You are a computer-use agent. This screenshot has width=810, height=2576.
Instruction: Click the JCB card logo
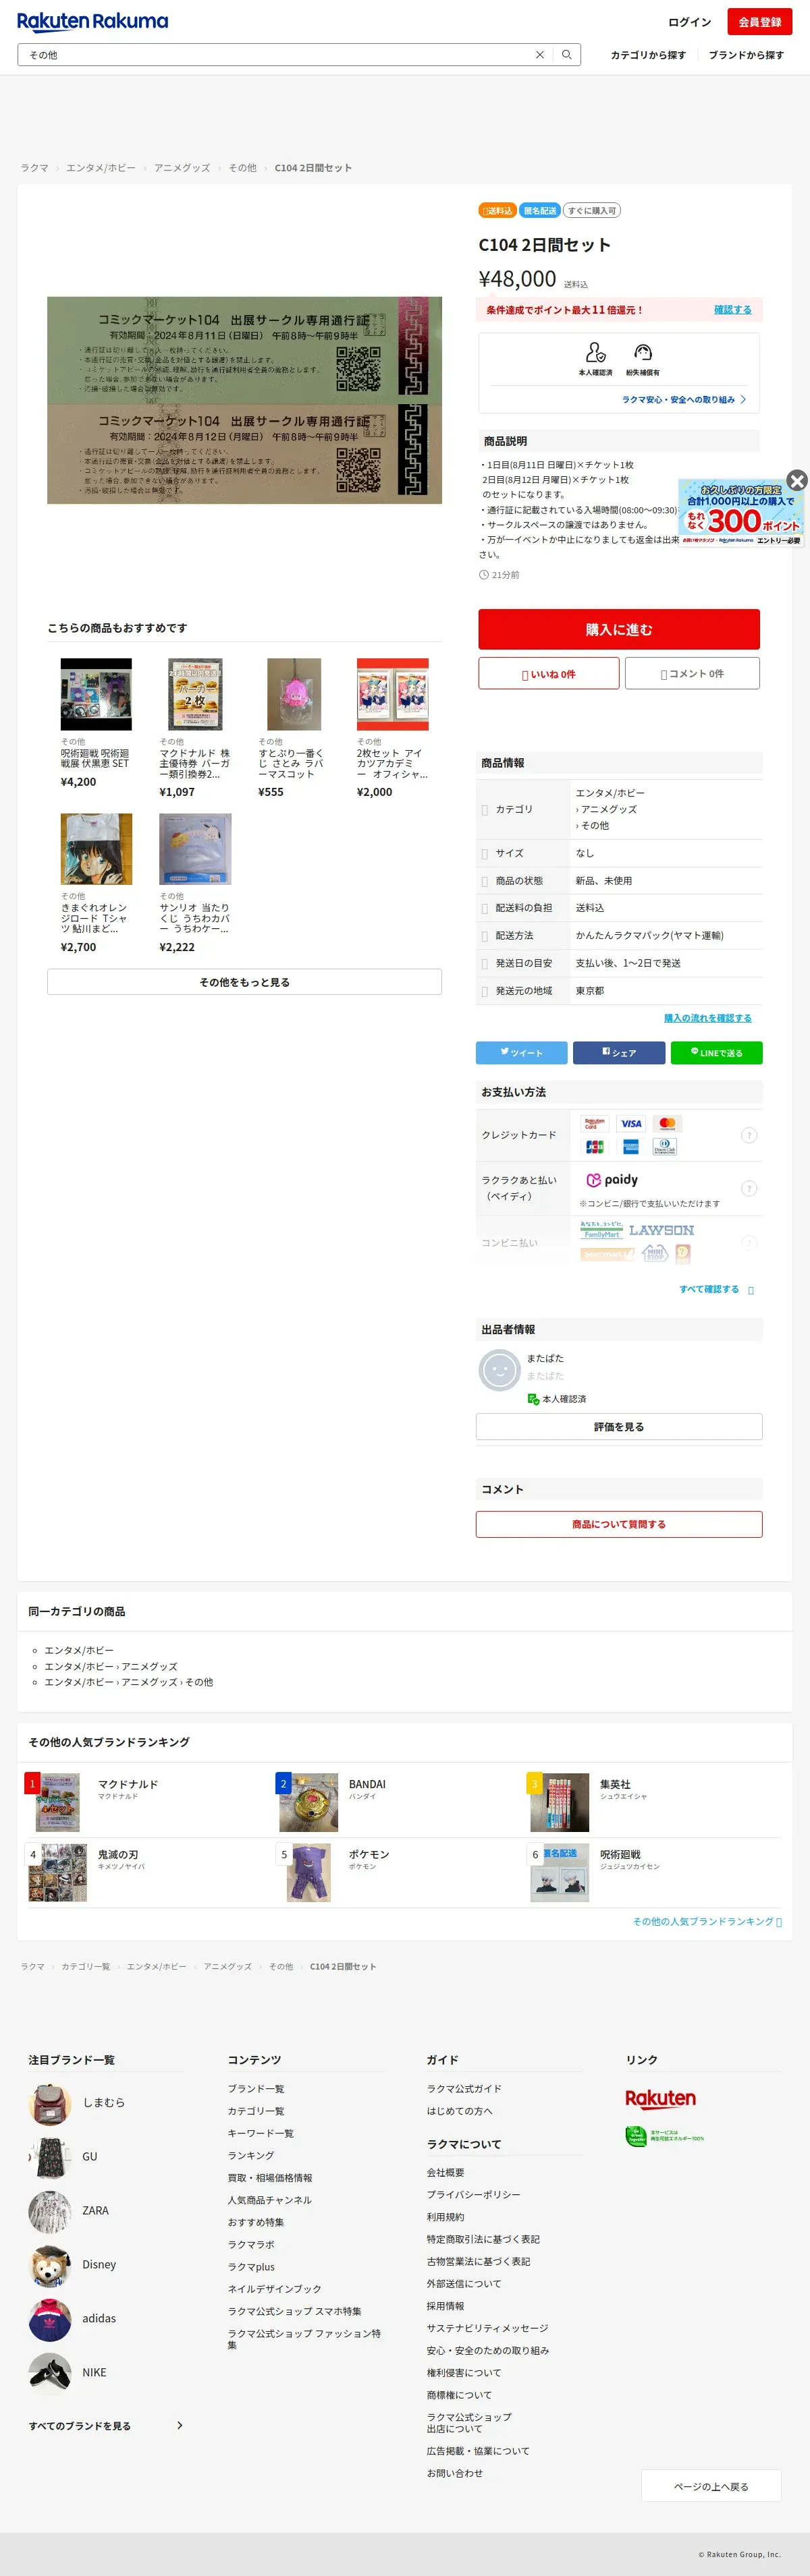tap(595, 1147)
